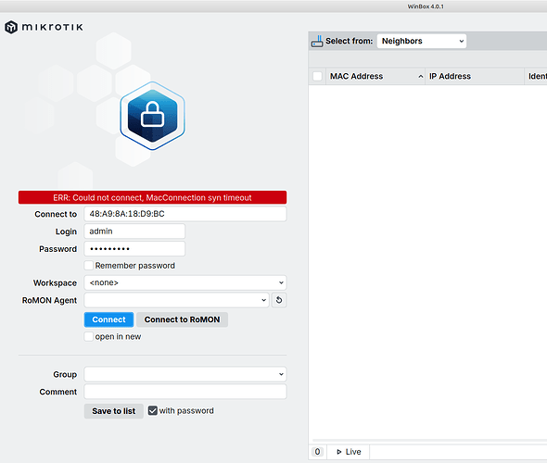Click the Connect to RoMON button
Viewport: 547px width, 463px height.
(182, 319)
